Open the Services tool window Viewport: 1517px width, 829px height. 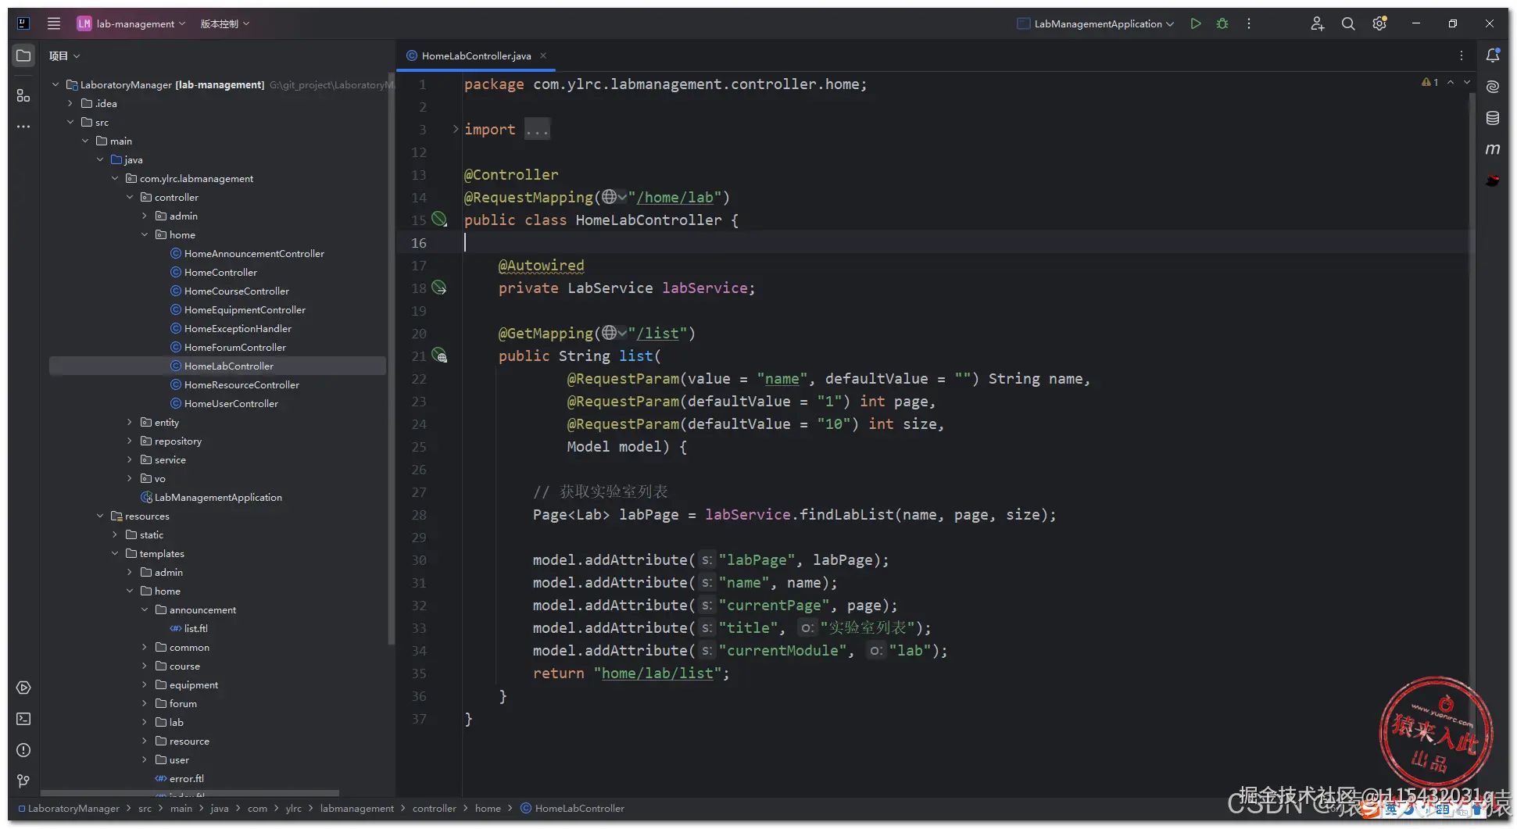point(23,688)
